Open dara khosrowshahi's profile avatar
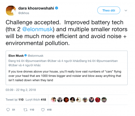Screen dimensions: 135x116 (11, 10)
